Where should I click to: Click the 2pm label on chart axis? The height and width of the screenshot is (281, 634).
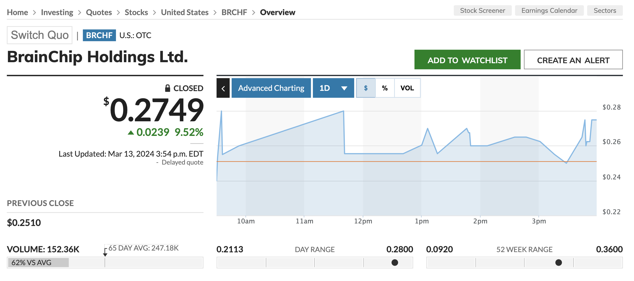[x=480, y=221]
